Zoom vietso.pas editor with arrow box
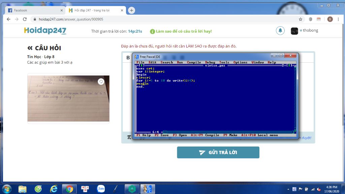345x194 pixels. 289,65
